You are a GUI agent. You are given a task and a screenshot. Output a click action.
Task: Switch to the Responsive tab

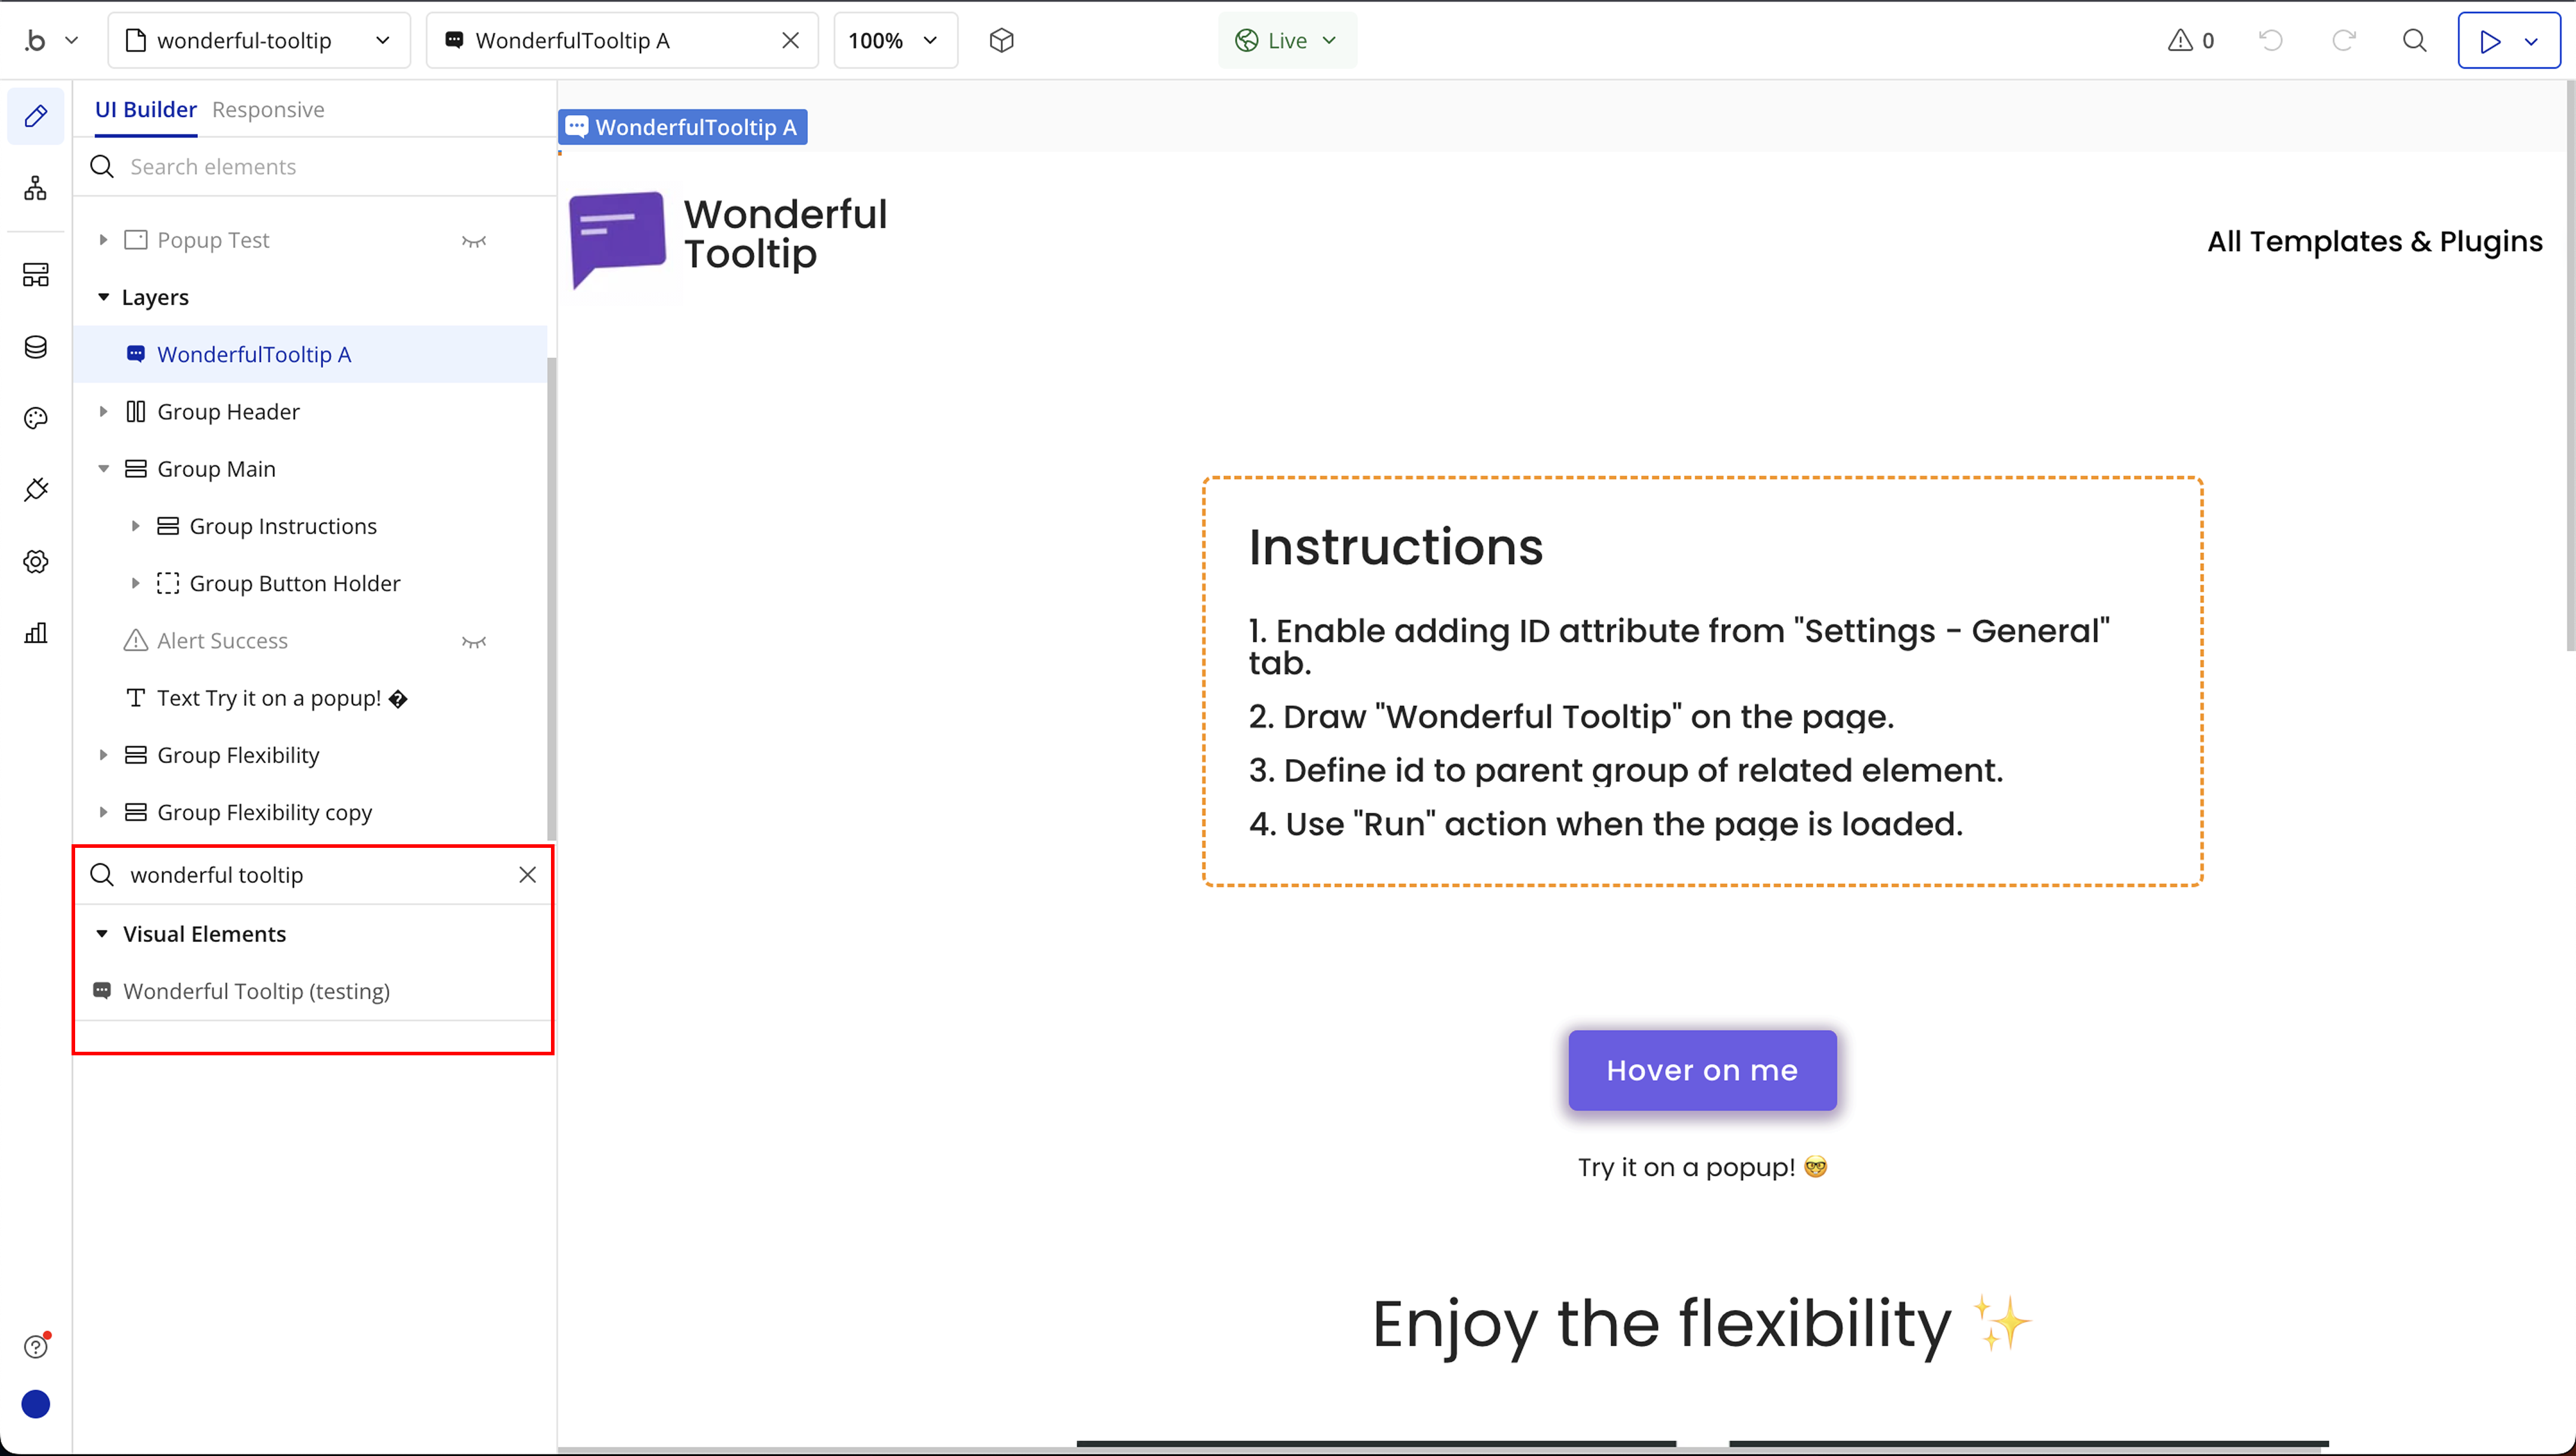coord(268,110)
